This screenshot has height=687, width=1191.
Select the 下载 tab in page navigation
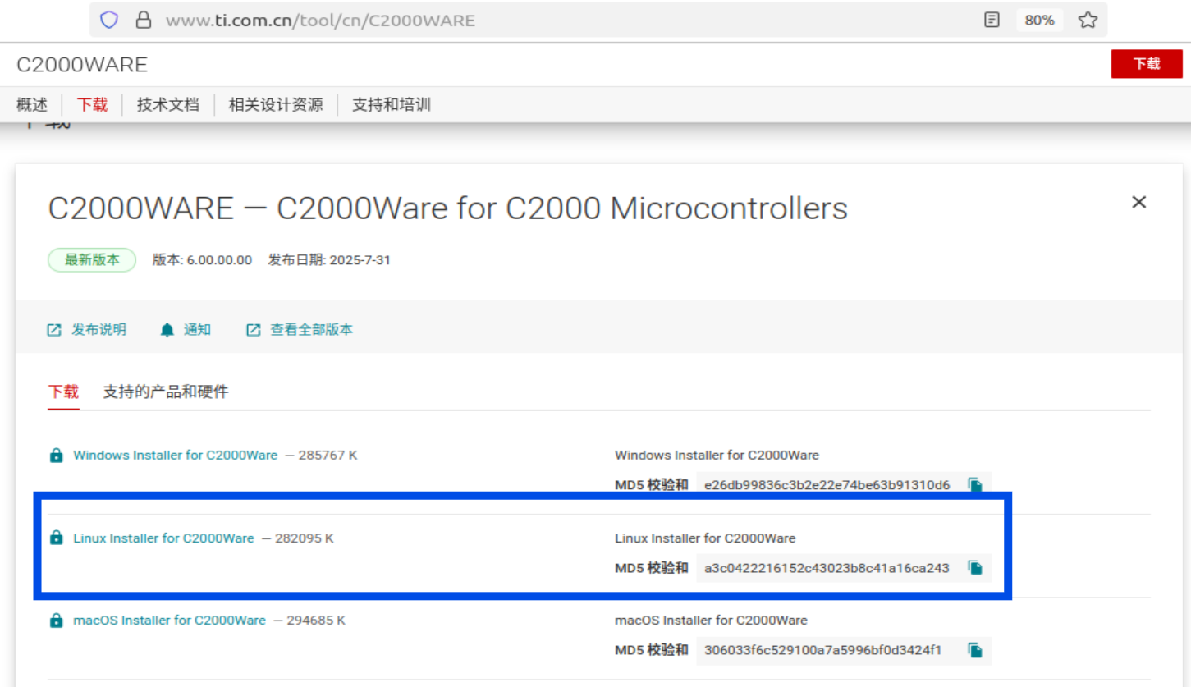(x=92, y=105)
